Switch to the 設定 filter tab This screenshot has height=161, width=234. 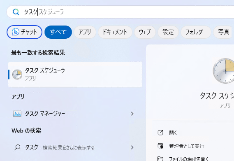pyautogui.click(x=168, y=32)
